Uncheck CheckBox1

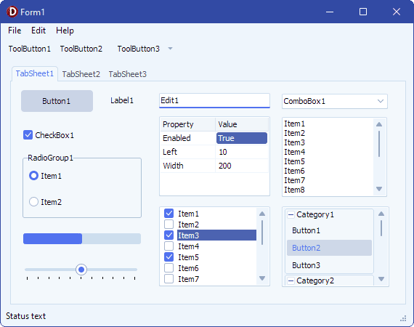click(28, 135)
